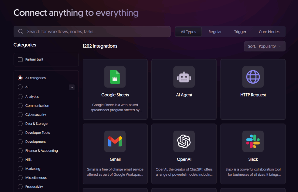Click the AI Agent robot icon

[184, 77]
